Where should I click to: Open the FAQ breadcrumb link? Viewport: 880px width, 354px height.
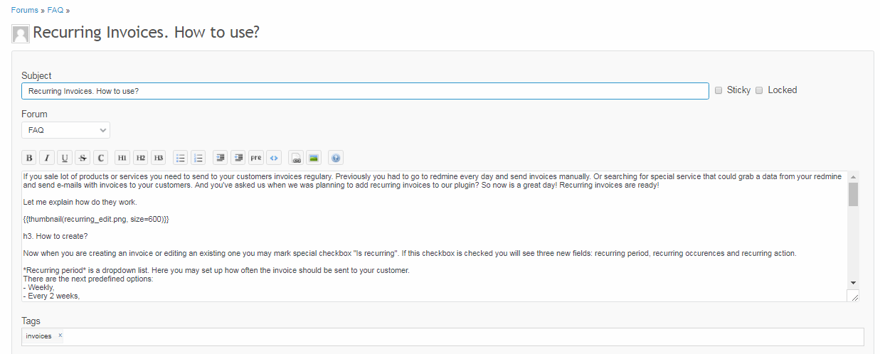(55, 10)
